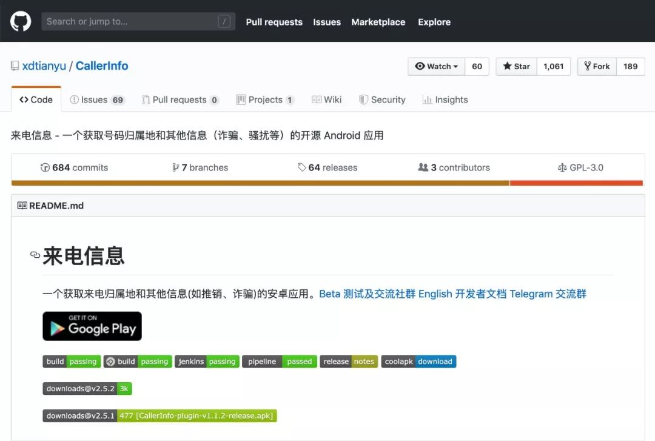This screenshot has width=655, height=441.
Task: Click the brown language bar segment
Action: tap(260, 183)
